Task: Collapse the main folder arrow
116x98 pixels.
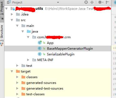Action: click(17, 26)
